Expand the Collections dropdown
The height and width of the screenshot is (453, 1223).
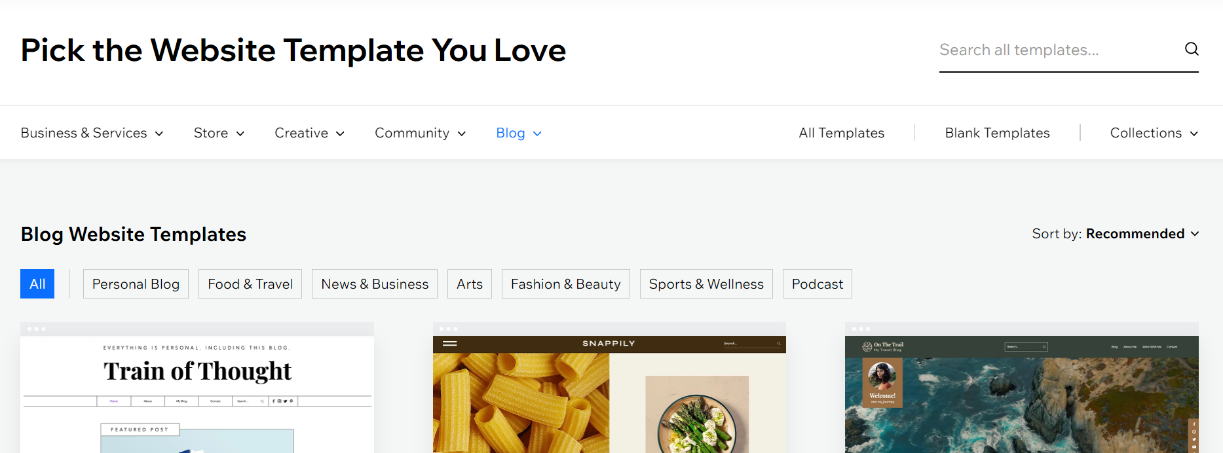(x=1154, y=133)
